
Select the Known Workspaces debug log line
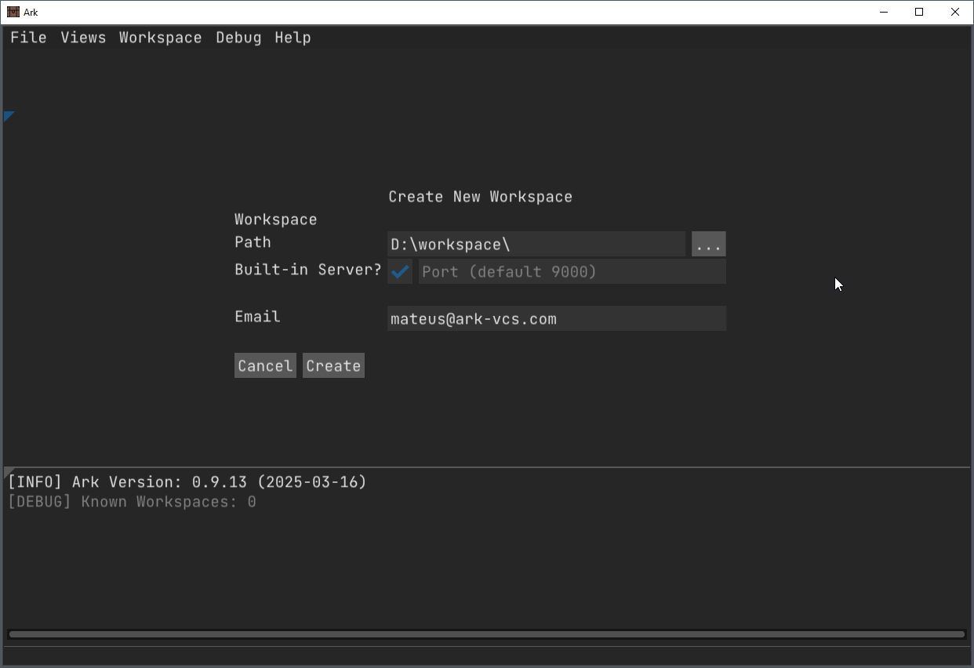point(132,502)
